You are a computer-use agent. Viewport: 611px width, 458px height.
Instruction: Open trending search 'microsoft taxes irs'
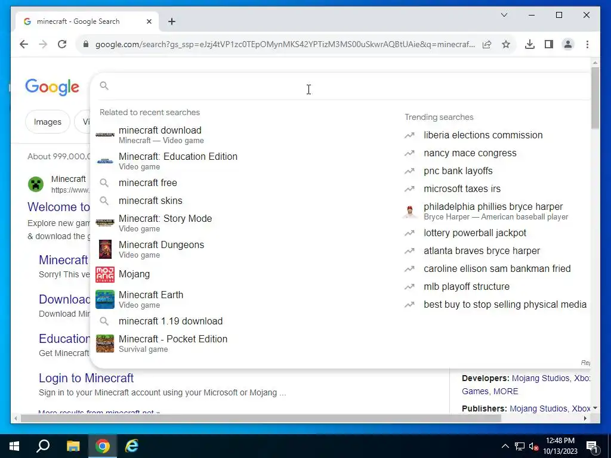pos(496,189)
